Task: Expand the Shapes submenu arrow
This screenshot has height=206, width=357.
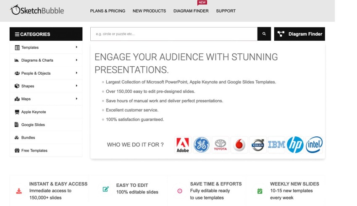Action: pos(76,86)
